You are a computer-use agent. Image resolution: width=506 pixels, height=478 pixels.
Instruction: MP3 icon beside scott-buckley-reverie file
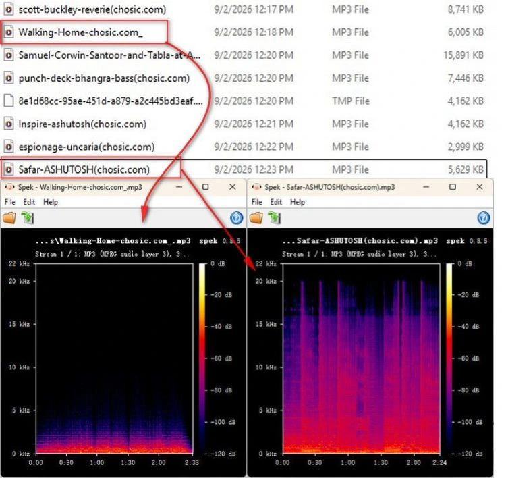click(9, 9)
